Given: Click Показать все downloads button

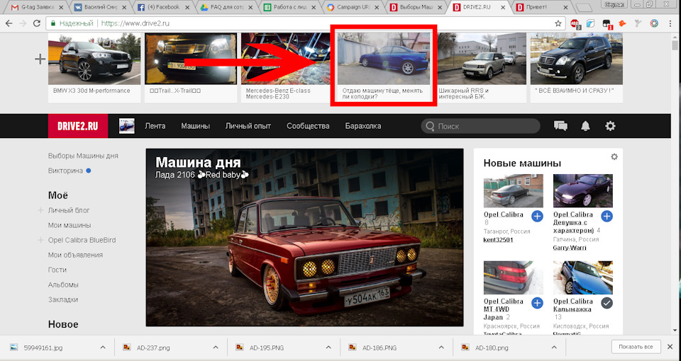Looking at the screenshot, I should pyautogui.click(x=636, y=347).
